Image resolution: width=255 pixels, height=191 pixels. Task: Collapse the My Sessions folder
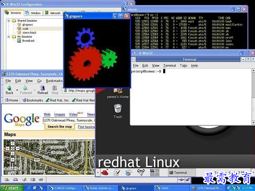point(9,37)
